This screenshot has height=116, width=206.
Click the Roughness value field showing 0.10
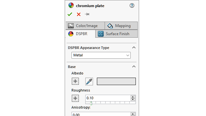pos(108,98)
